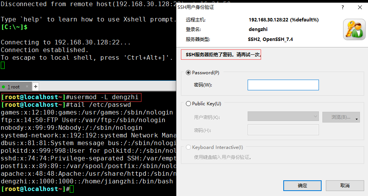Select the Public Key(U) radio button
The width and height of the screenshot is (368, 196).
pyautogui.click(x=188, y=104)
